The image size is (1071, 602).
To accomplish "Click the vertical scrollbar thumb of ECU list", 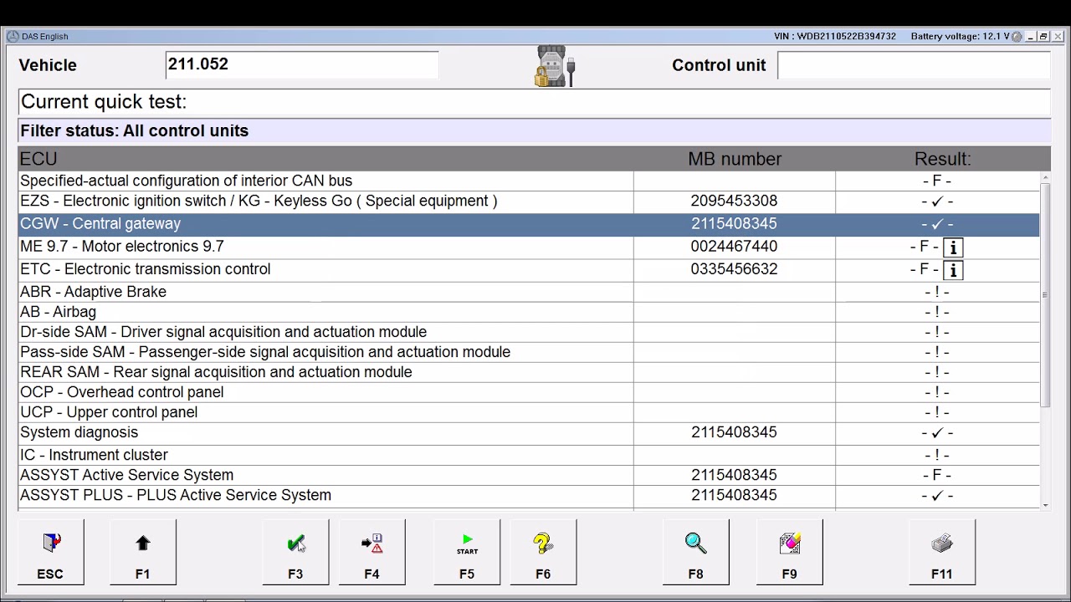I will [1045, 293].
